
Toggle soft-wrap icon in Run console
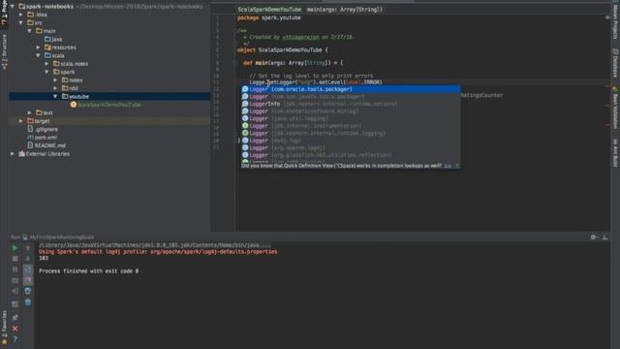pos(28,270)
